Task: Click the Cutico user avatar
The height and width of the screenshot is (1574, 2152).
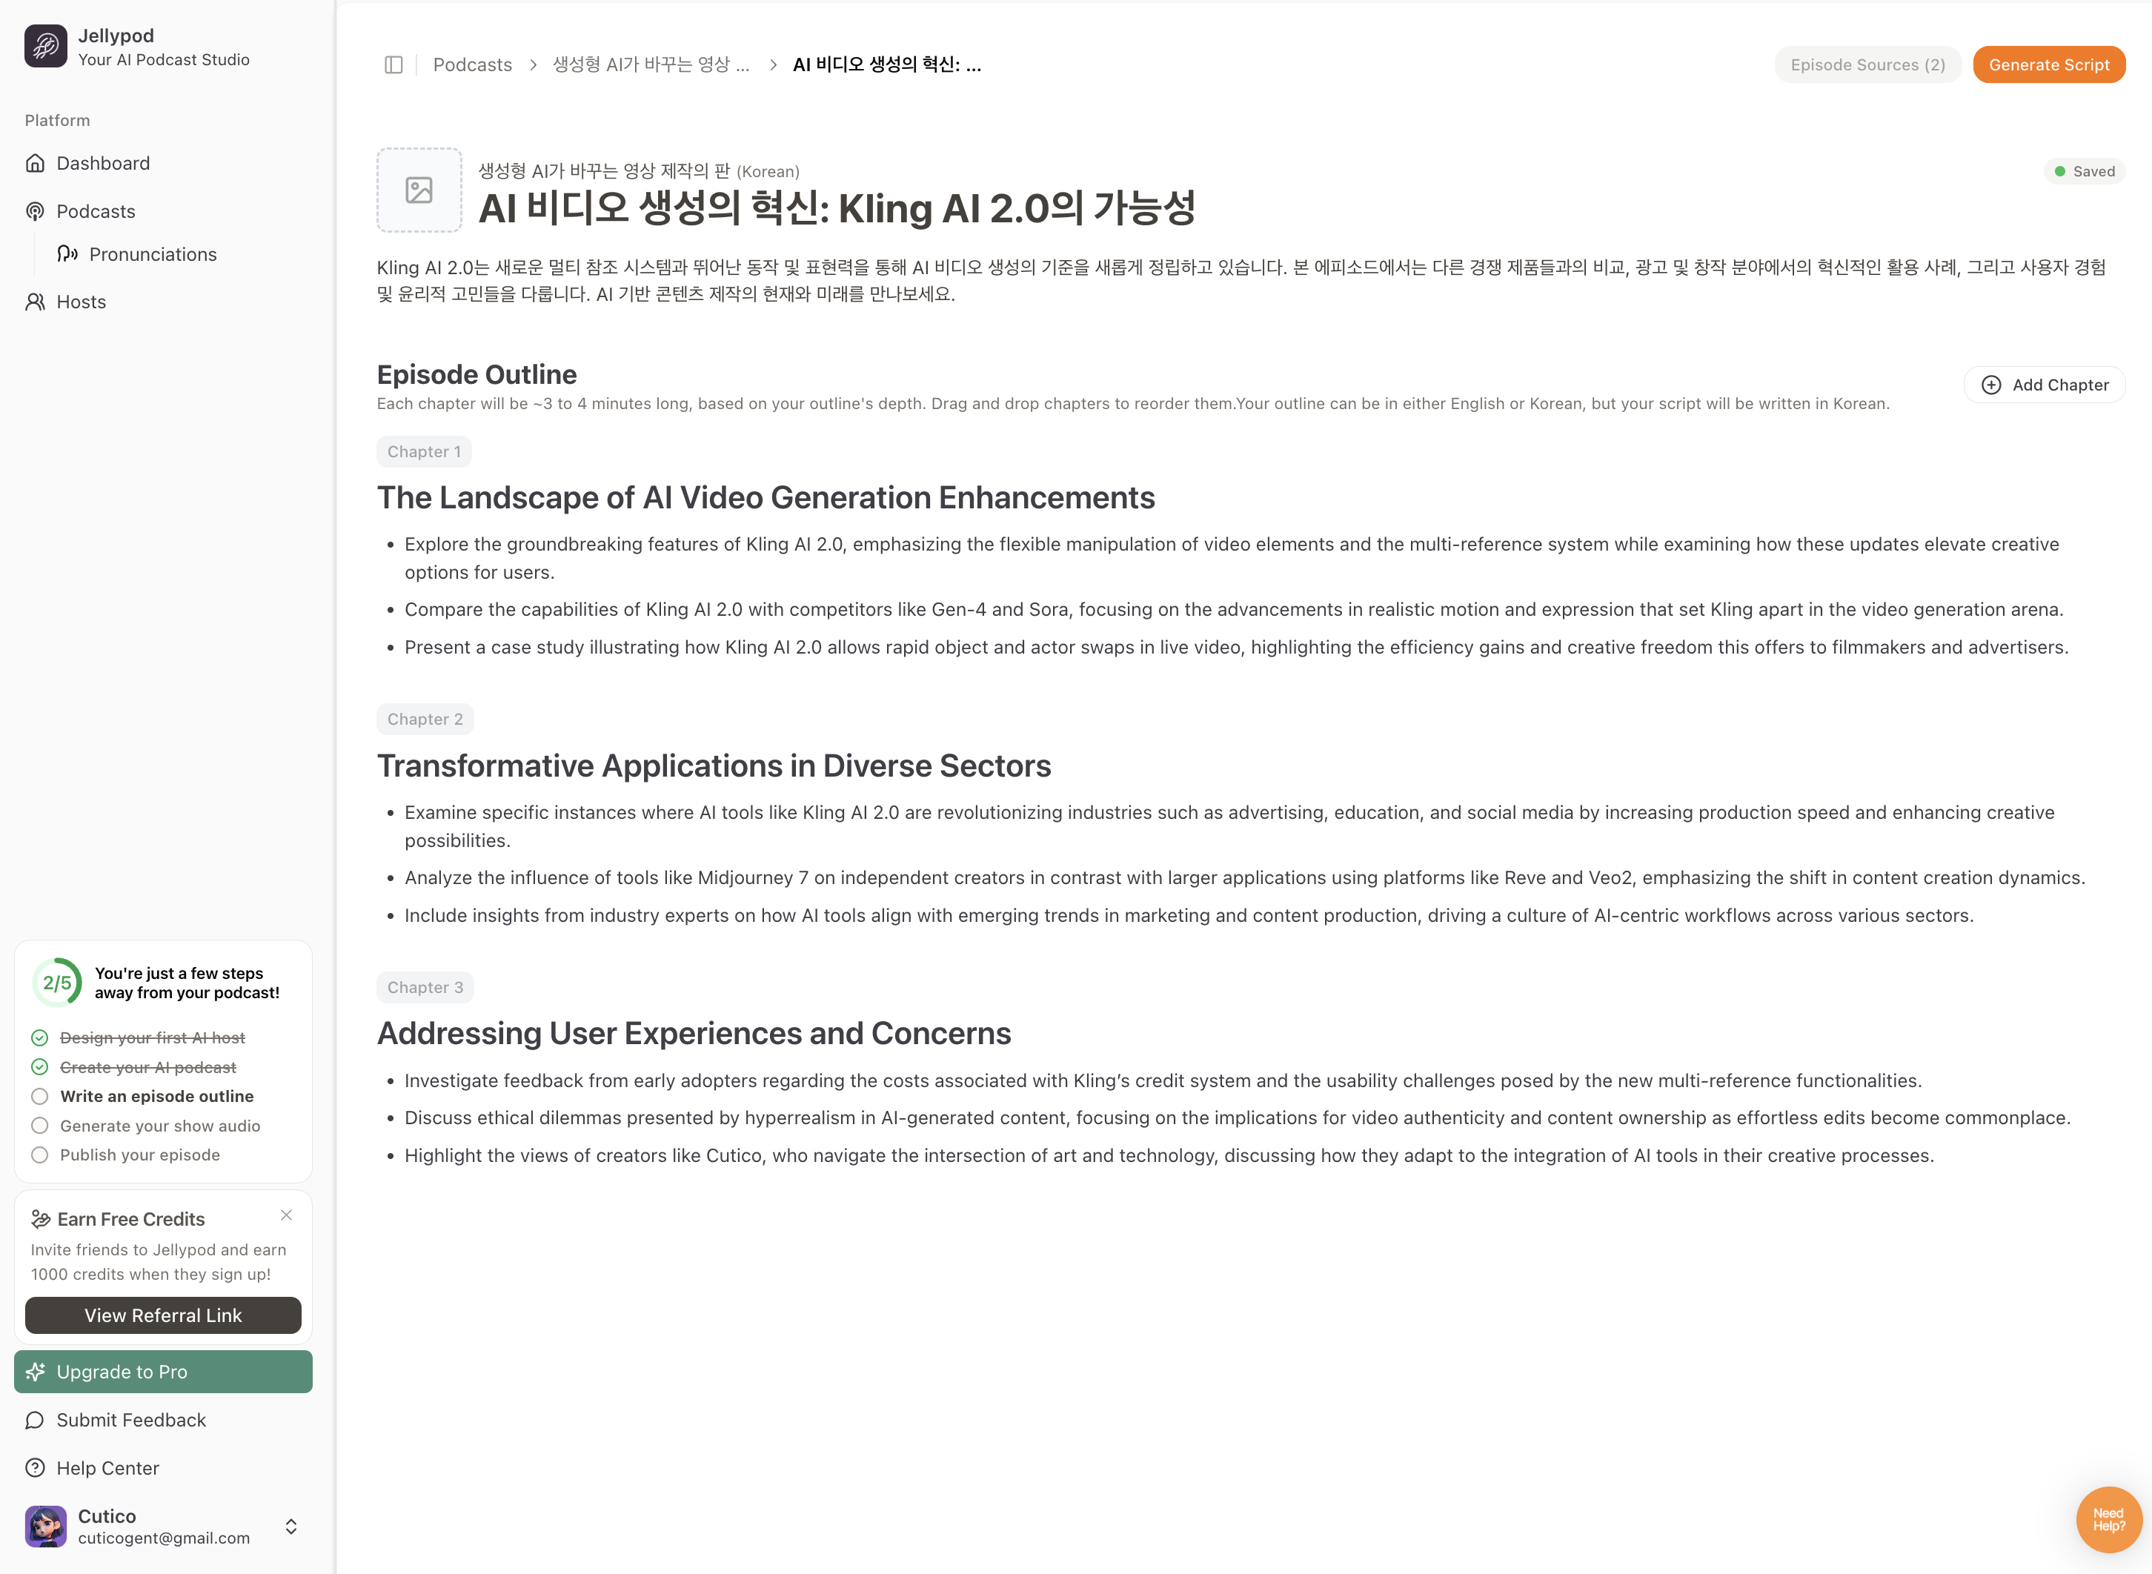Action: point(46,1527)
